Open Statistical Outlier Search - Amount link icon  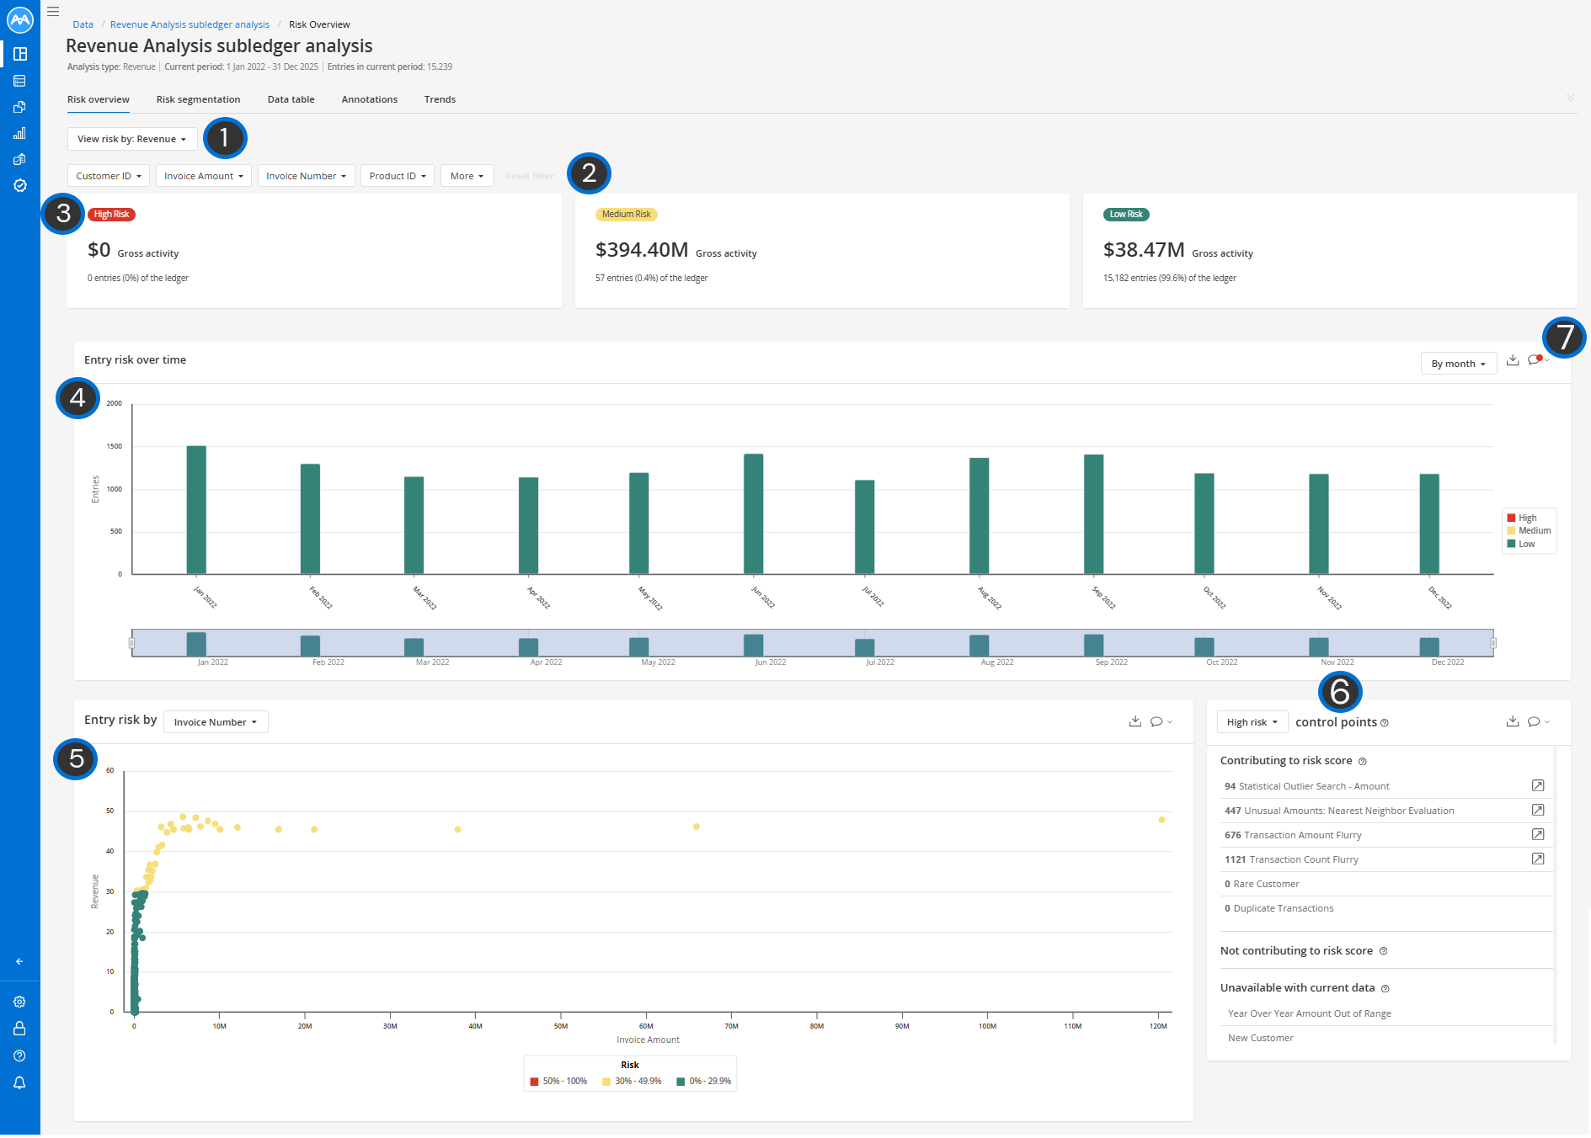point(1538,785)
